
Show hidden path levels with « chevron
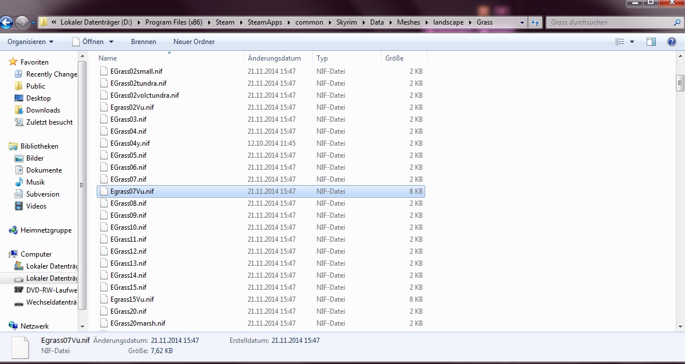click(x=54, y=22)
